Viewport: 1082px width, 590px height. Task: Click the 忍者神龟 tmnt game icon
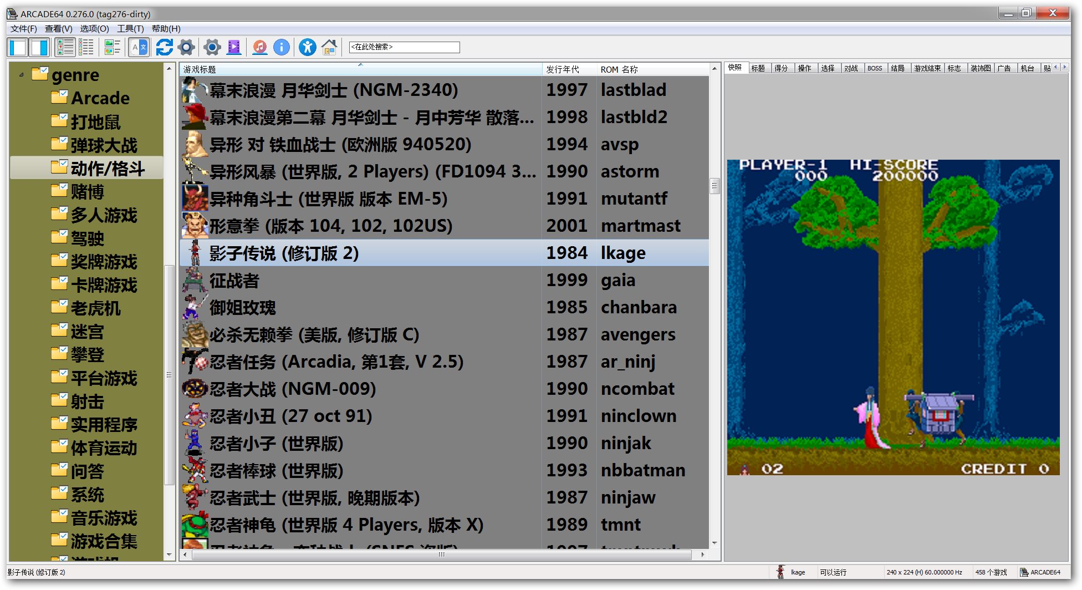[x=195, y=525]
